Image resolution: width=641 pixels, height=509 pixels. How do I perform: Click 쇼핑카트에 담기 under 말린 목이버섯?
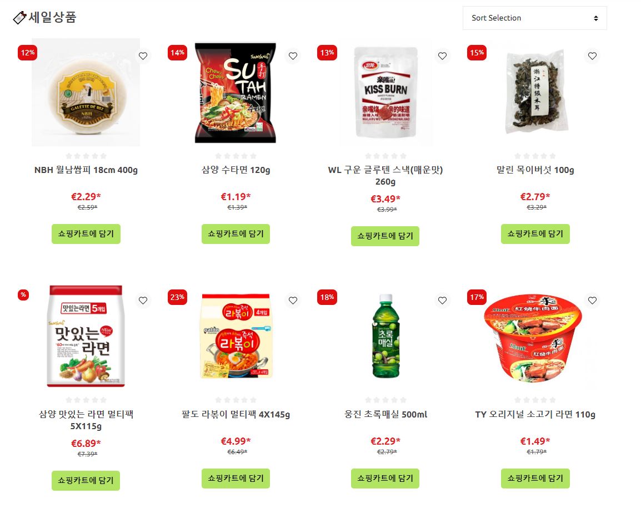click(x=535, y=234)
